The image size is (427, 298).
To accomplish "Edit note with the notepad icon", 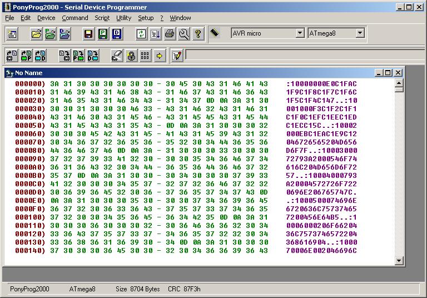I will pyautogui.click(x=177, y=56).
